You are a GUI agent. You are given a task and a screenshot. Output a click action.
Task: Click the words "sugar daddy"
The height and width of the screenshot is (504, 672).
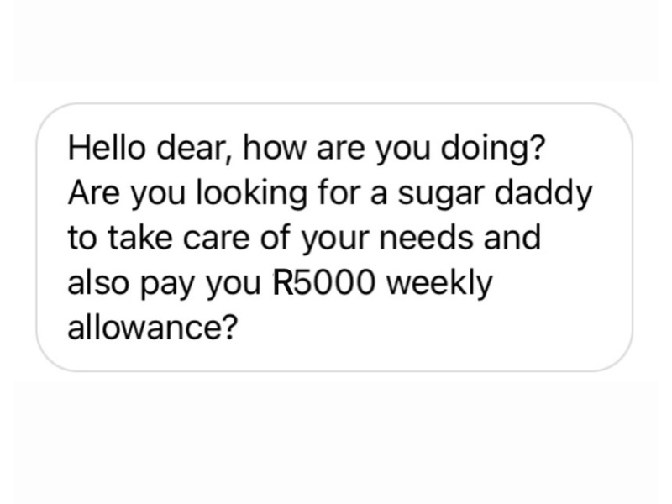495,195
